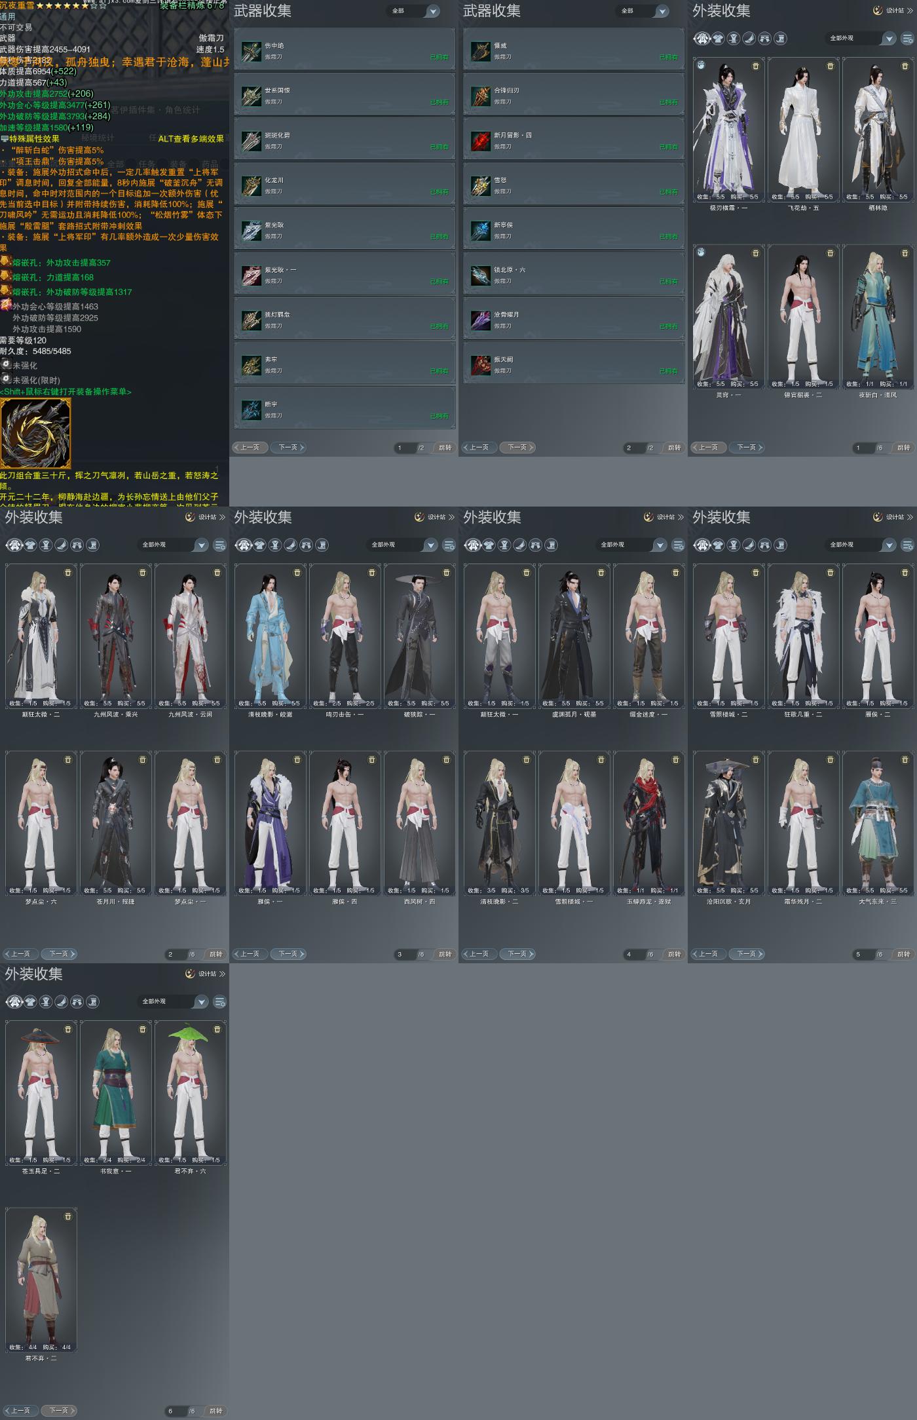Delete the 栖林隐 outfit via its trash icon
The height and width of the screenshot is (1420, 917).
click(905, 66)
